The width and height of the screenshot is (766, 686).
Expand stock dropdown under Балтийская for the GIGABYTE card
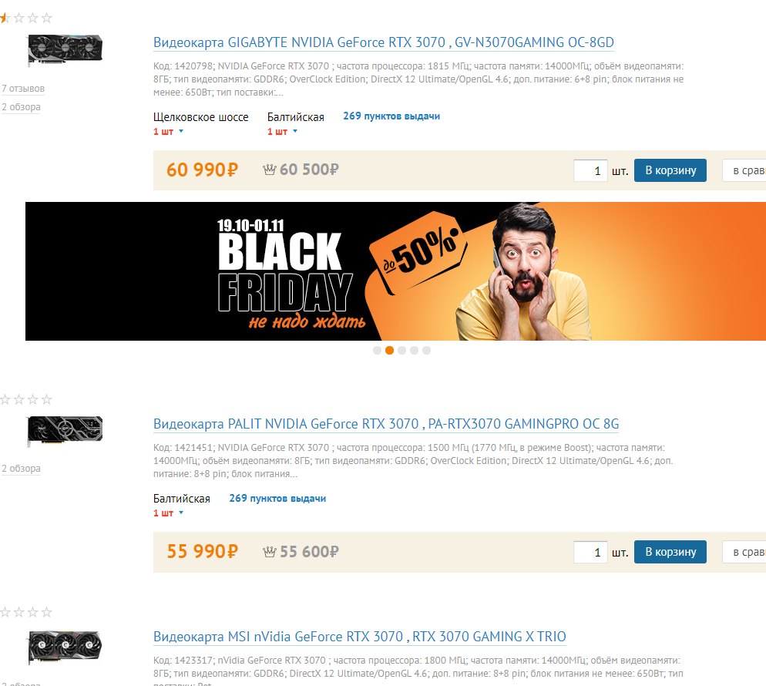[x=294, y=132]
